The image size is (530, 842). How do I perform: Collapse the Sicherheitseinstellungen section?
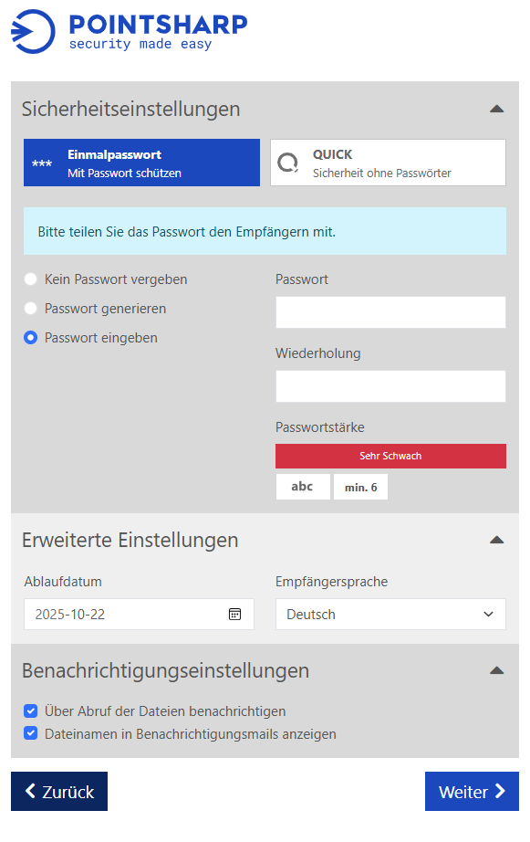pos(496,108)
